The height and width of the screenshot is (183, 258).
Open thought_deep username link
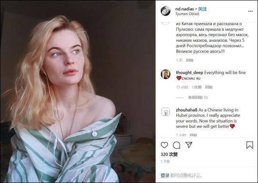click(189, 73)
